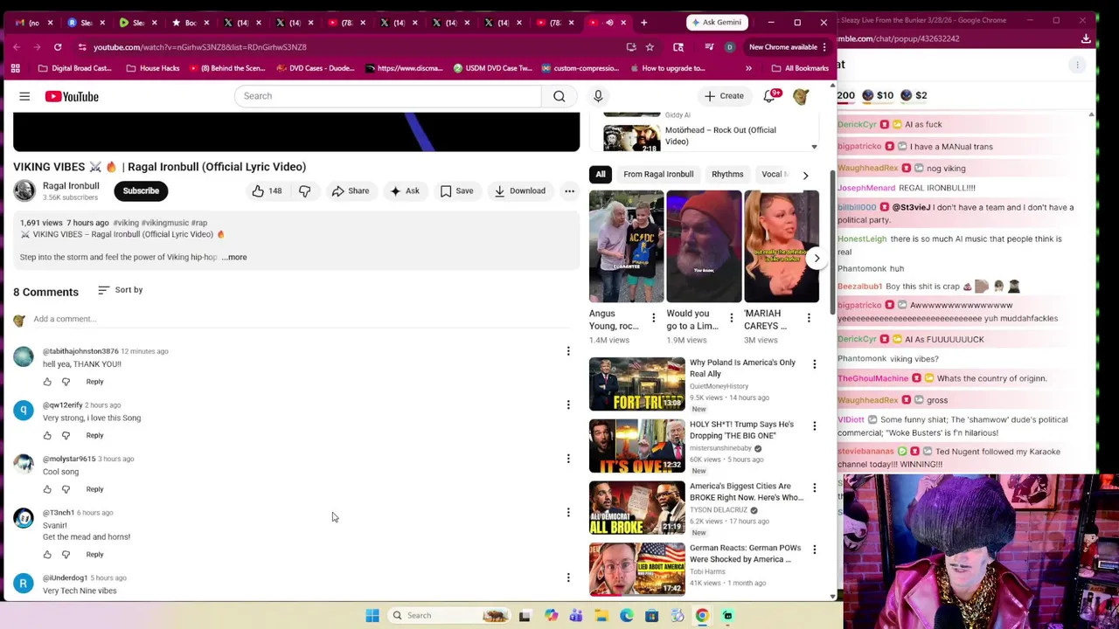Select the Rhythms filter chip
This screenshot has width=1119, height=629.
point(727,174)
